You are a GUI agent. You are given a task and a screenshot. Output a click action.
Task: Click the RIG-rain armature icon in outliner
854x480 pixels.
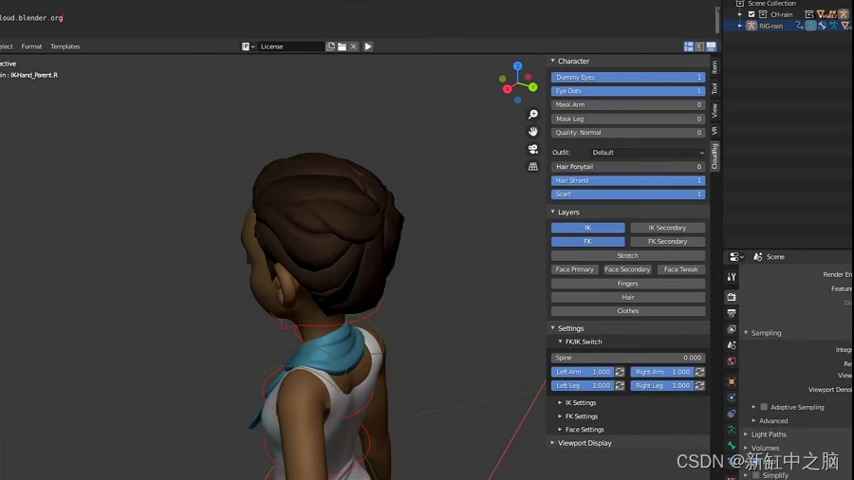click(x=752, y=26)
